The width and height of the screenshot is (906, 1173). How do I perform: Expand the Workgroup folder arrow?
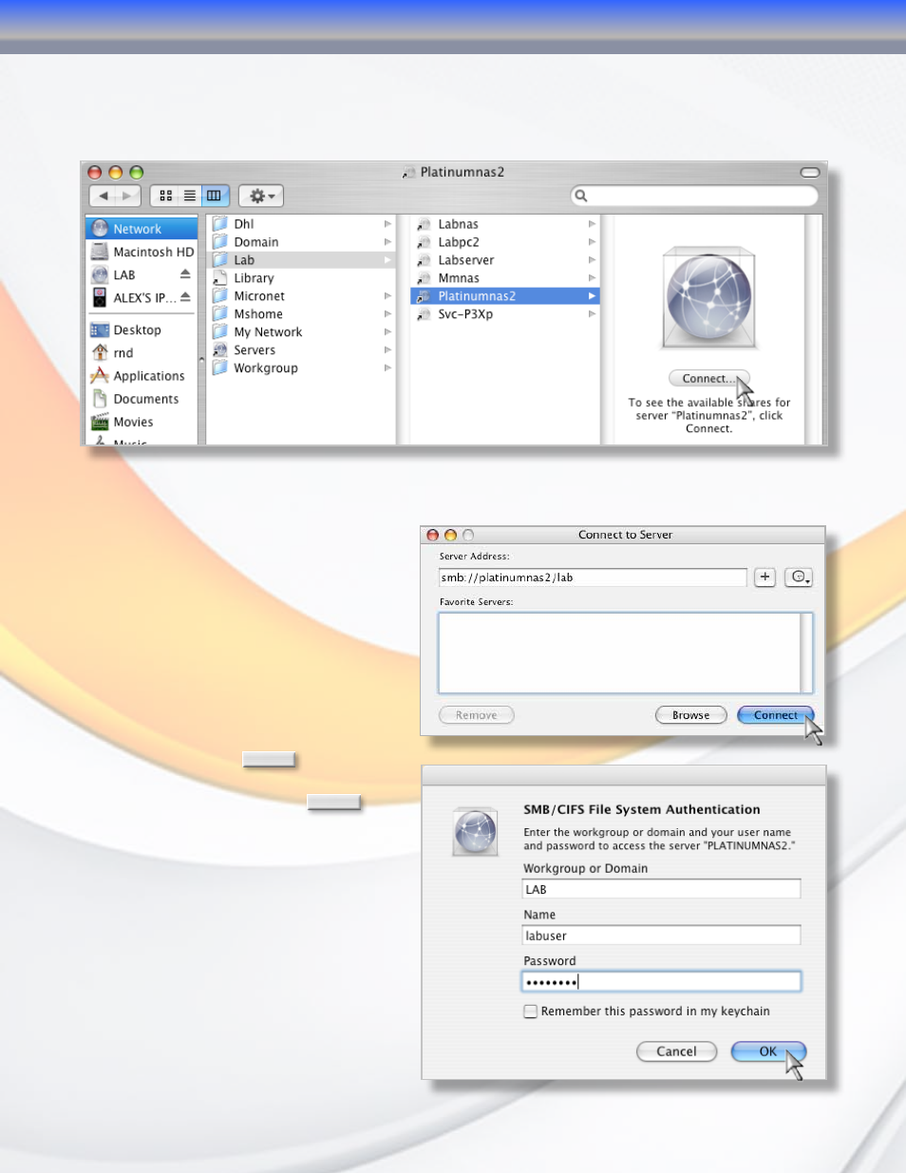coord(387,369)
